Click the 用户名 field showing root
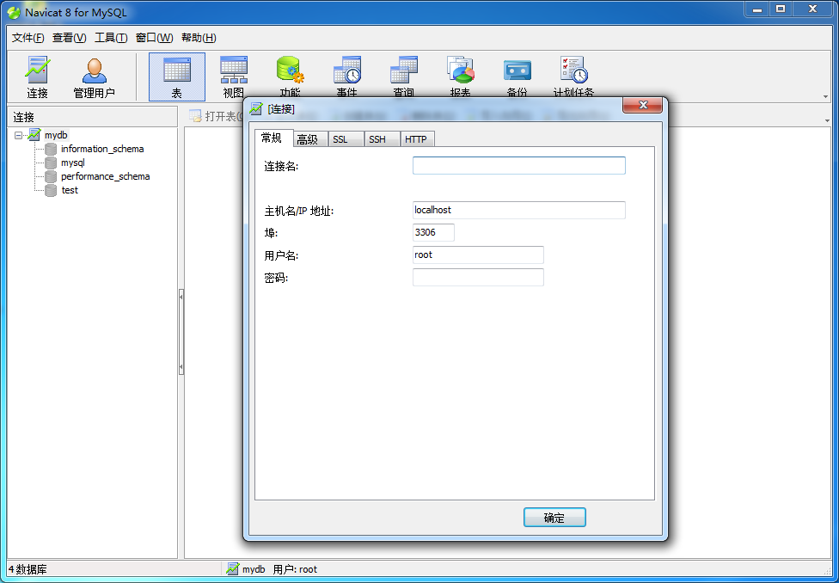 pos(478,255)
